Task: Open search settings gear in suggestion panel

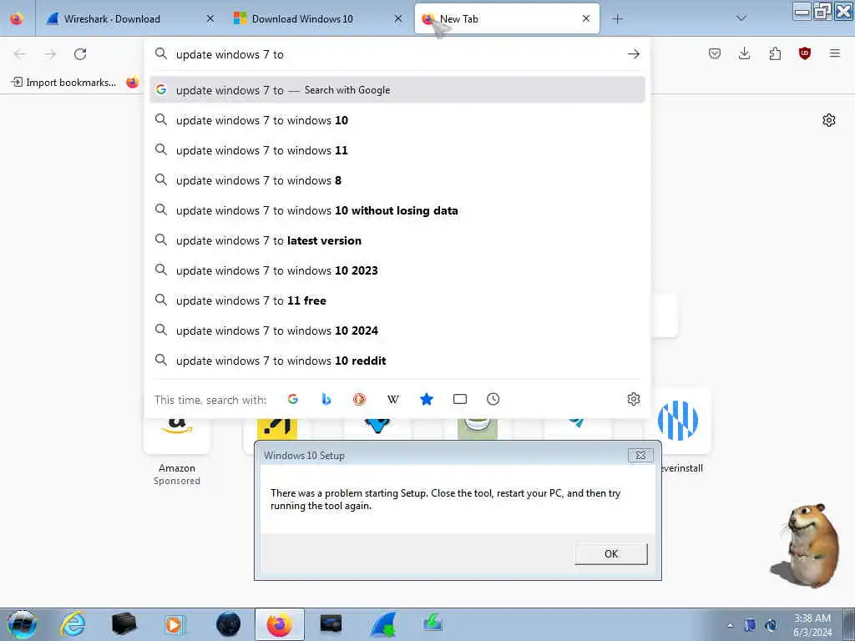Action: 633,399
